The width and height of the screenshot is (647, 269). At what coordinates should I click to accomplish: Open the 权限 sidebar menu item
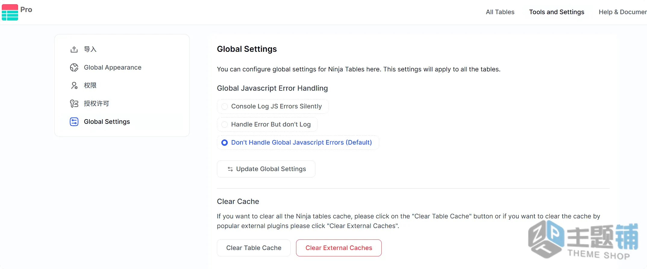122,86
